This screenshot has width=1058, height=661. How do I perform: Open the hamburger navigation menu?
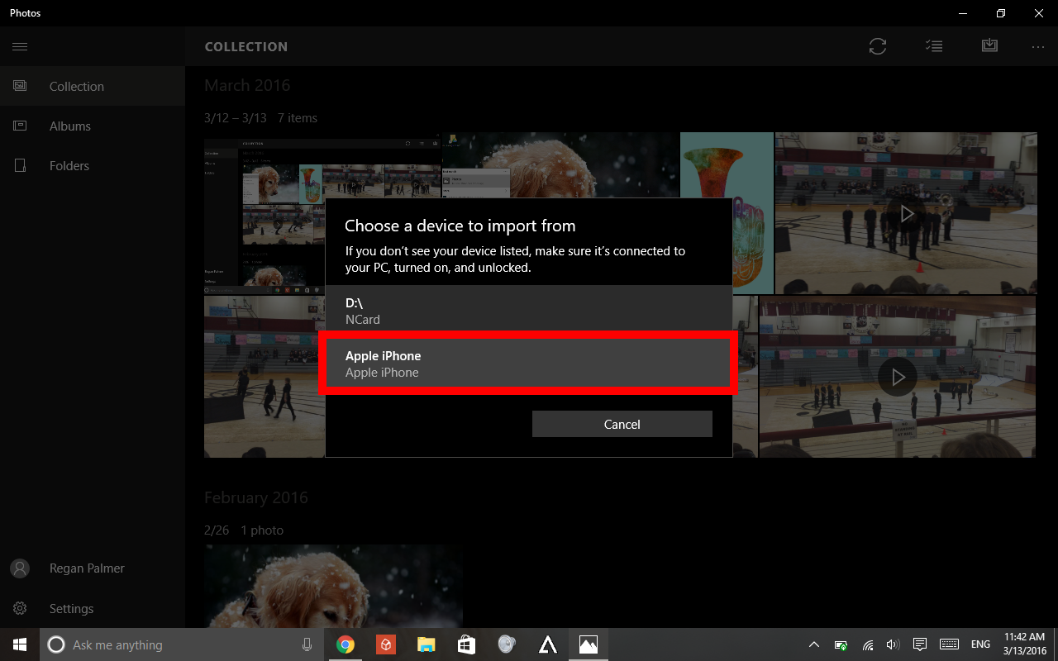point(20,46)
